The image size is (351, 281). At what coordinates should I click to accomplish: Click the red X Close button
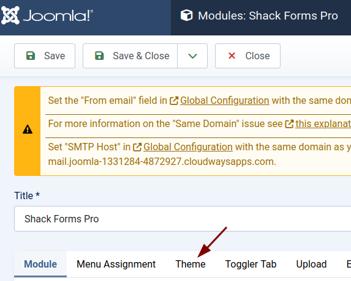(247, 56)
